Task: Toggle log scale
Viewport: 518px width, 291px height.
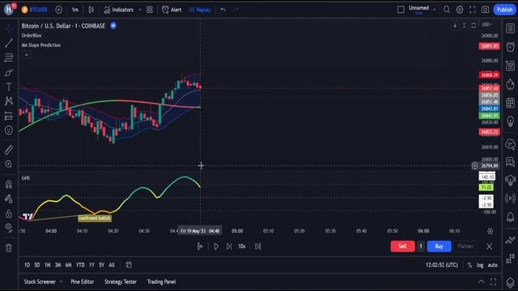Action: (480, 265)
